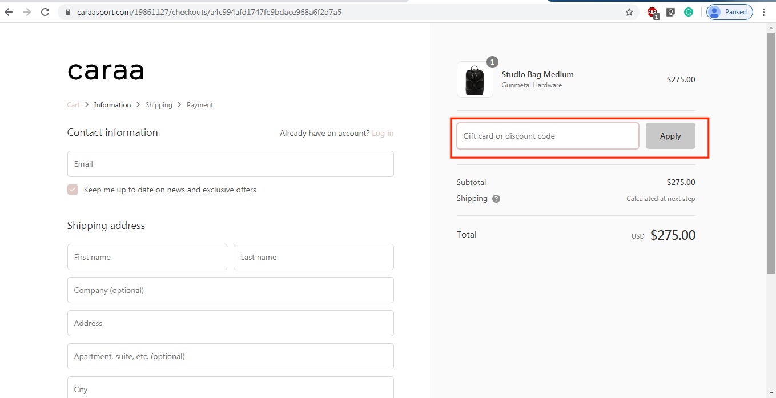Open the Adblock Plus extension icon
Viewport: 776px width, 398px height.
click(x=653, y=12)
